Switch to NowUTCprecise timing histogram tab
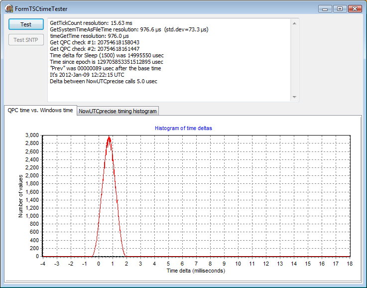 (118, 111)
